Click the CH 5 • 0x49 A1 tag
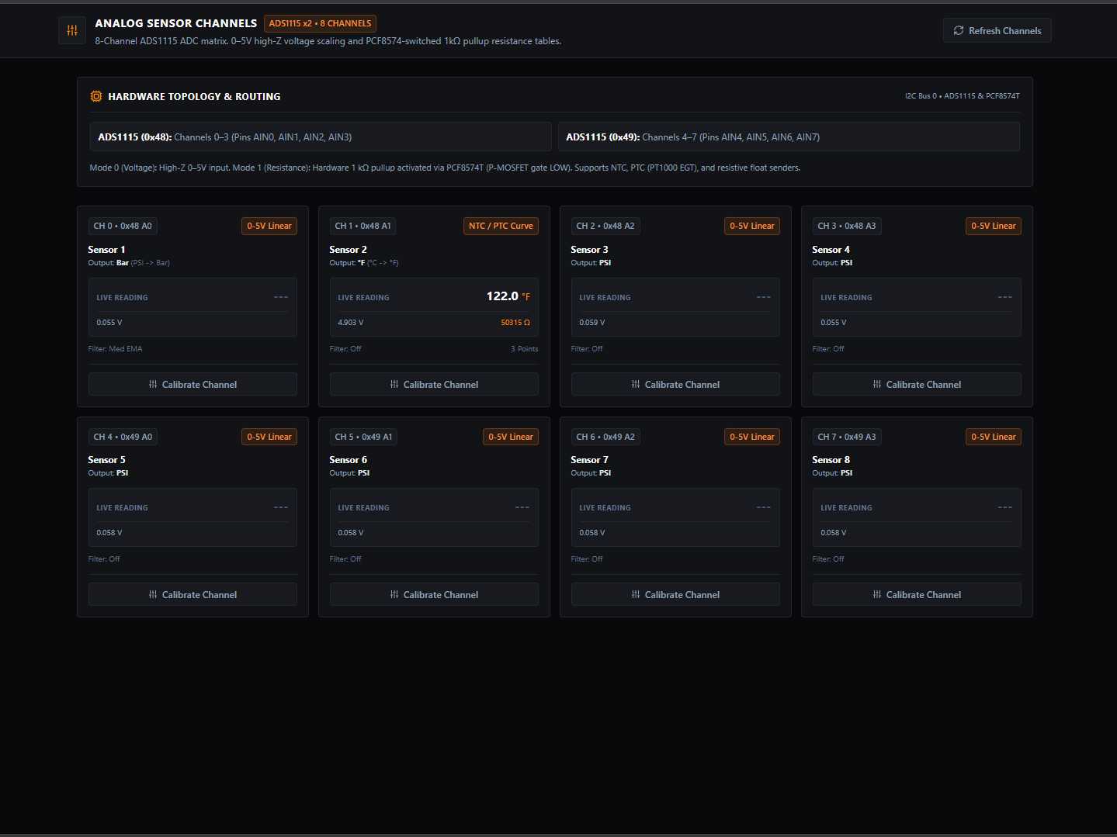This screenshot has width=1117, height=837. point(363,437)
